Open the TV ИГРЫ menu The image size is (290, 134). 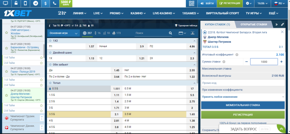(254, 13)
